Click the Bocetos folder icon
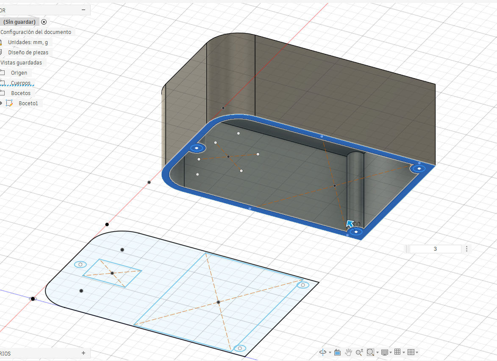Viewport: 497px width, 361px height. point(2,93)
